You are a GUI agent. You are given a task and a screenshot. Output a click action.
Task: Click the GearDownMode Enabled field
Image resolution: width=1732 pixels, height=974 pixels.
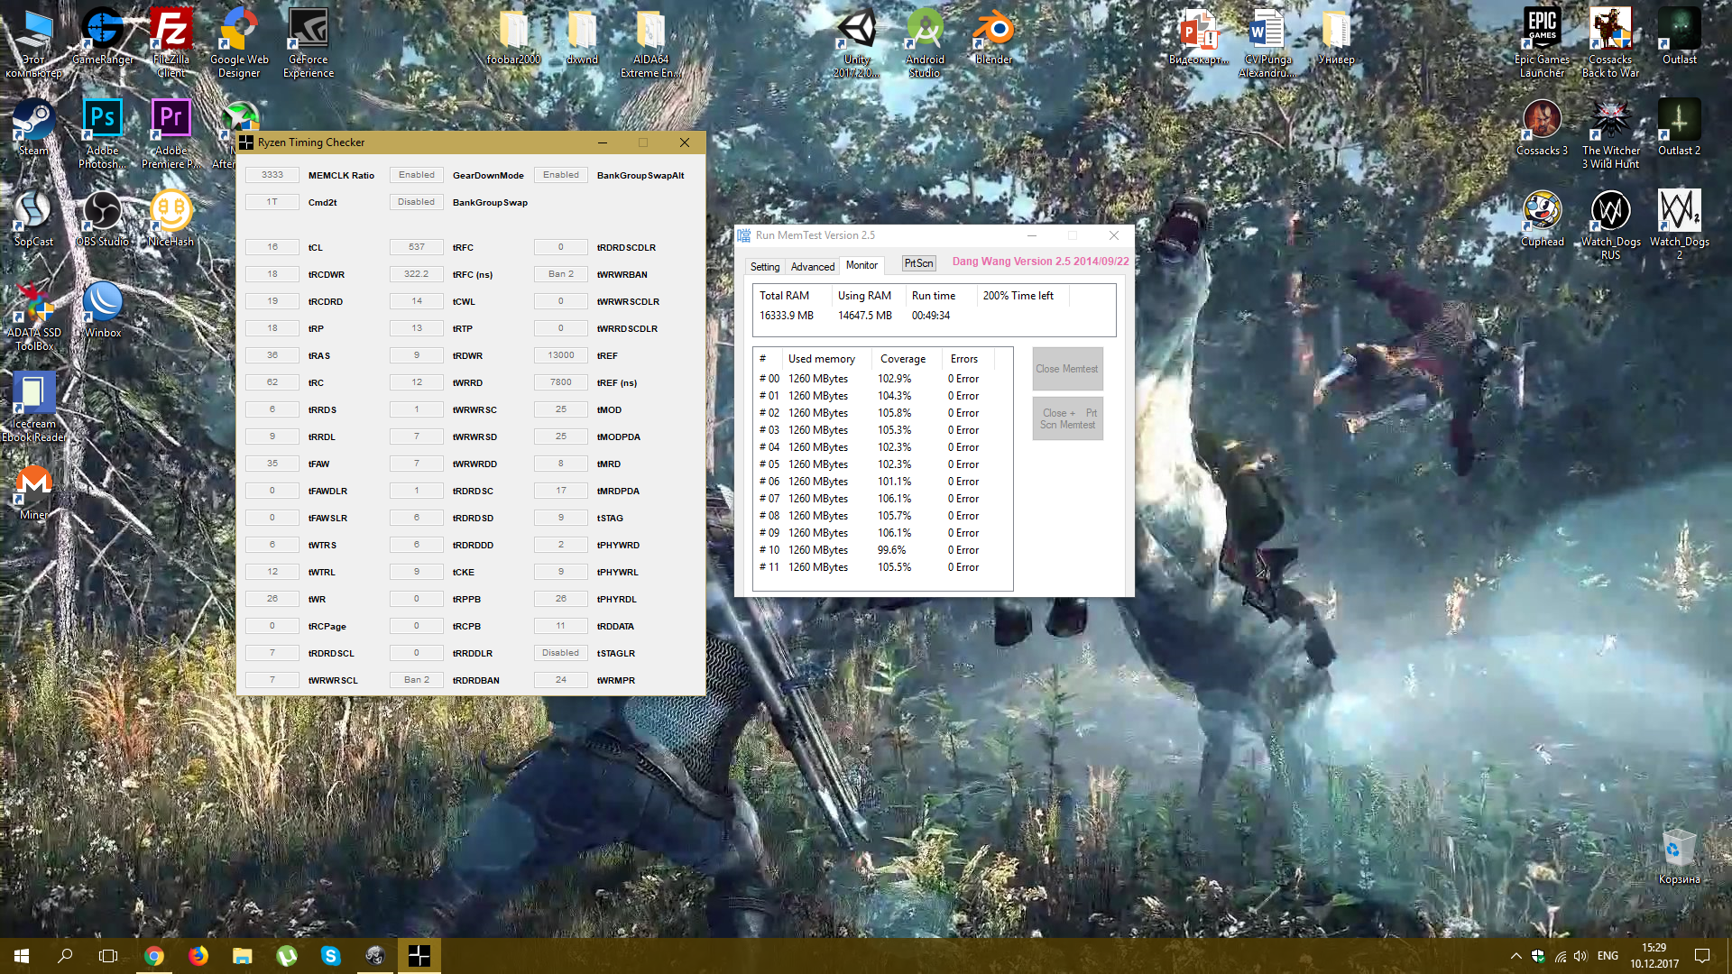tap(417, 175)
